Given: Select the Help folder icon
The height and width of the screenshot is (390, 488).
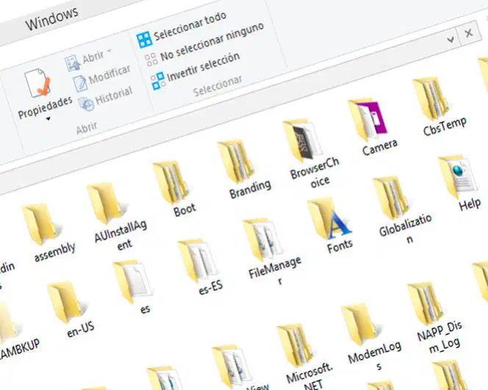Looking at the screenshot, I should 458,177.
